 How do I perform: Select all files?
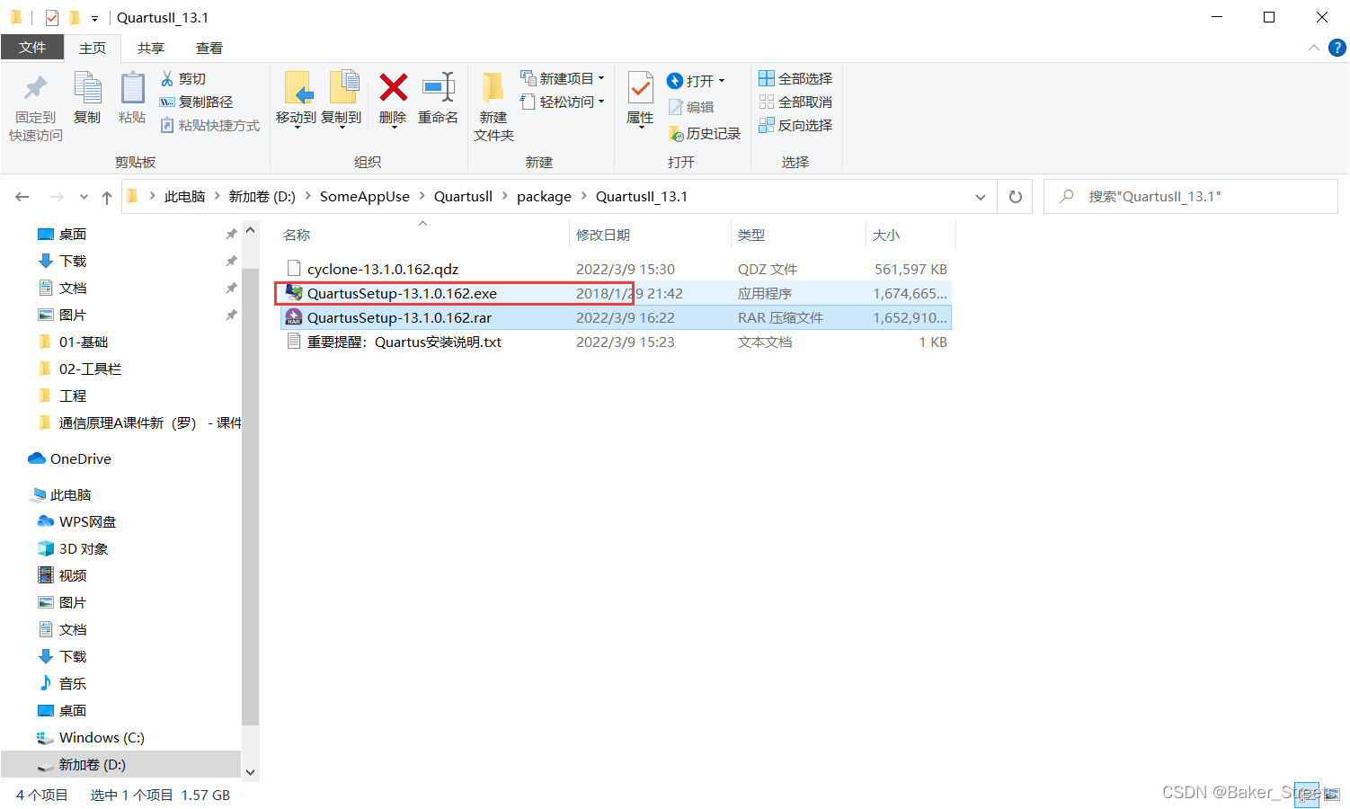tap(795, 79)
